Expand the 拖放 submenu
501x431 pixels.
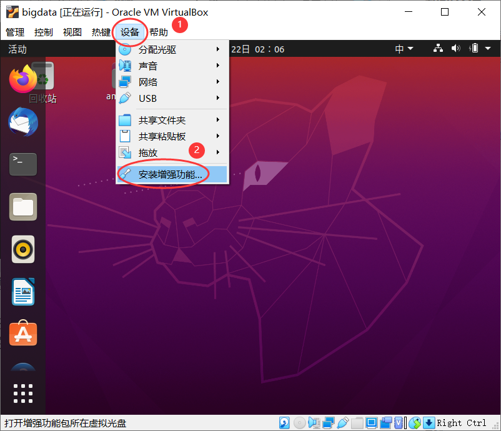tap(172, 152)
